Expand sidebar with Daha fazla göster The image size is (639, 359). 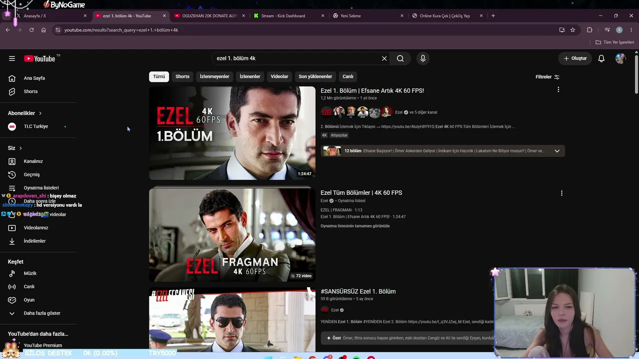point(42,314)
